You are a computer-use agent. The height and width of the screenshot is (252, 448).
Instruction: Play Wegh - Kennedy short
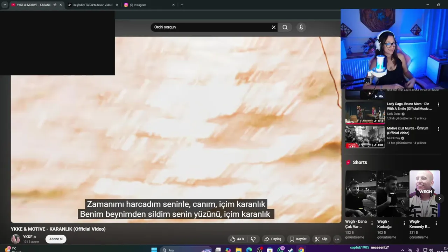point(425,194)
